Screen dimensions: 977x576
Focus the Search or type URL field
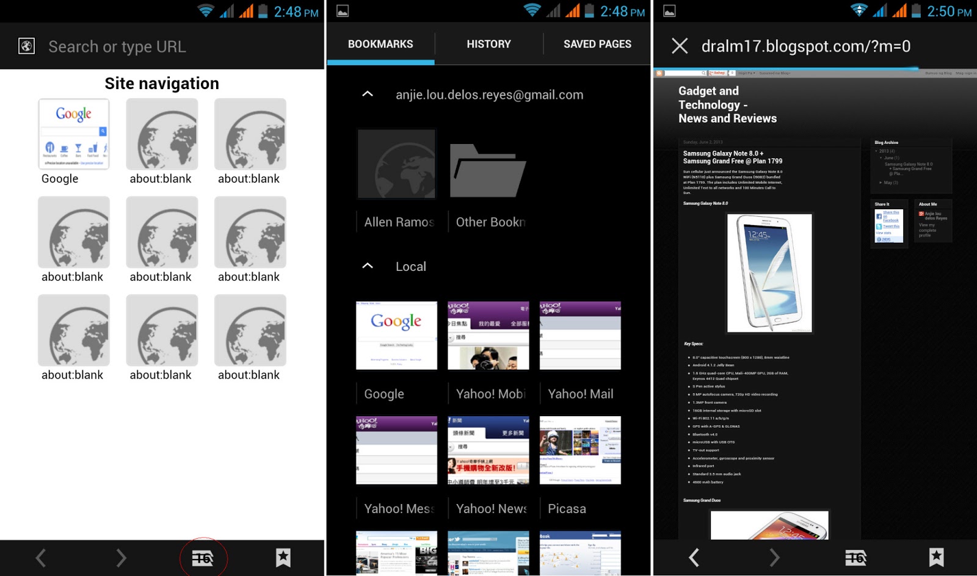(117, 46)
